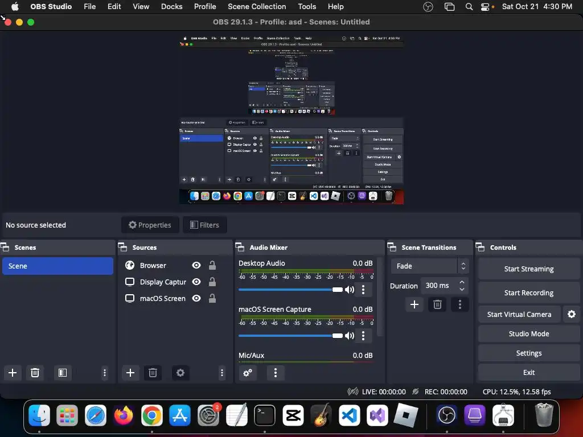
Task: Open OBS Settings from Controls
Action: pos(529,353)
